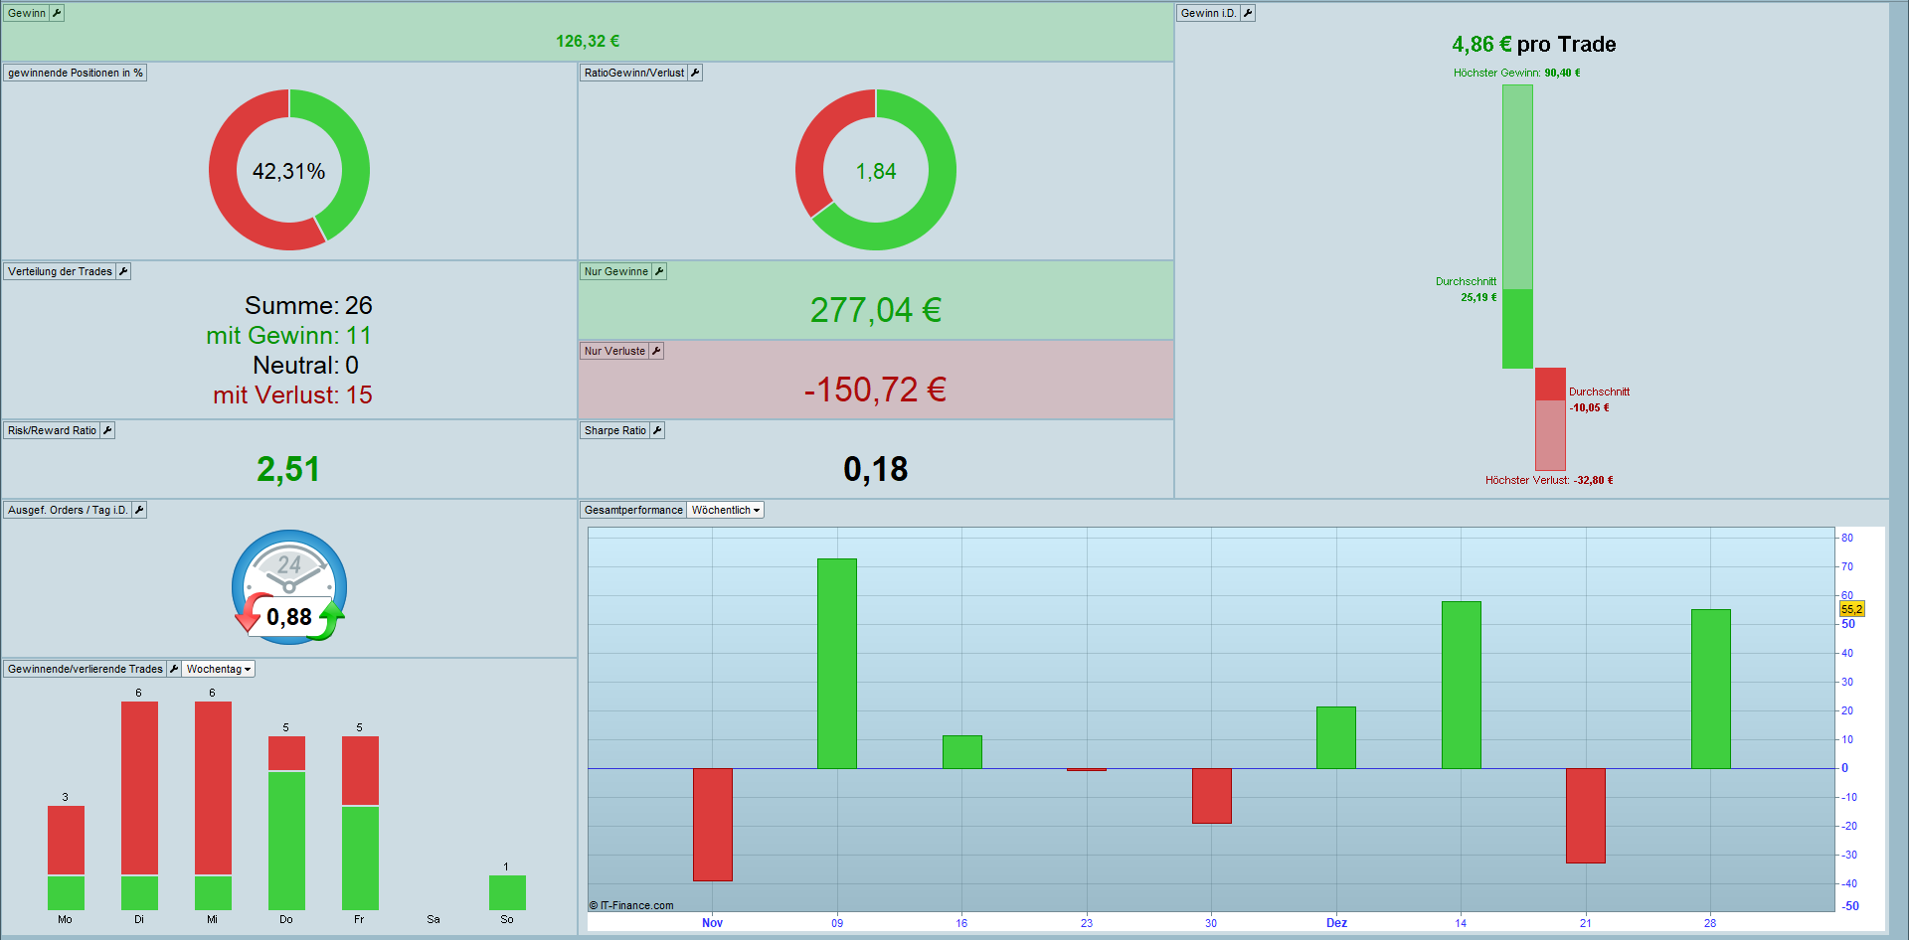Click the red segment of 42,31% donut

234,199
